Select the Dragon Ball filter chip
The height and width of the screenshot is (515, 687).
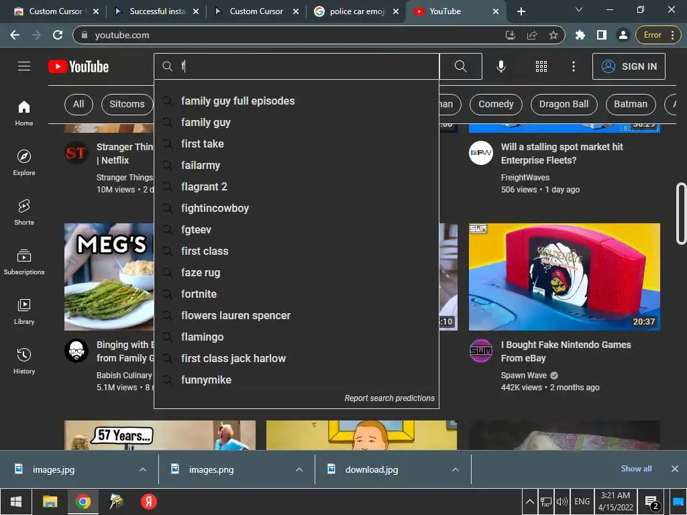click(x=564, y=104)
